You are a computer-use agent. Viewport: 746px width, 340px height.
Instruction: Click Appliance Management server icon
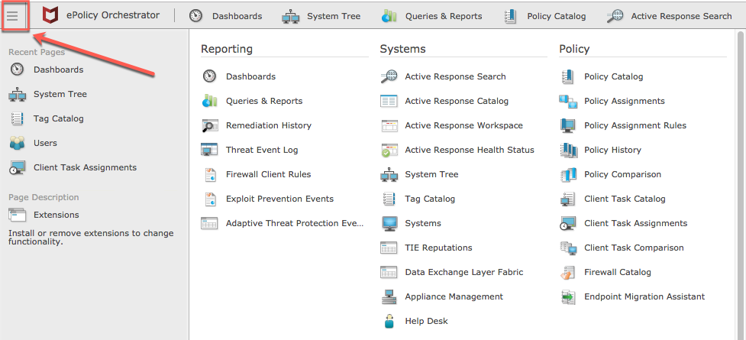tap(389, 296)
